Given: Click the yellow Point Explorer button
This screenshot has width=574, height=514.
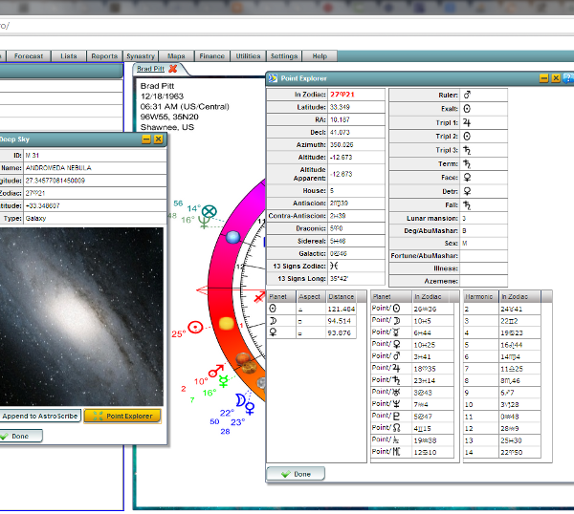Looking at the screenshot, I should [x=122, y=416].
